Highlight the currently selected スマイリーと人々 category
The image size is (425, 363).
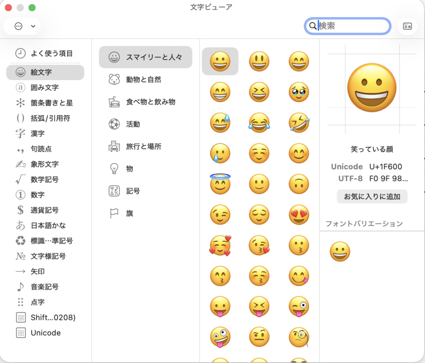coord(145,57)
